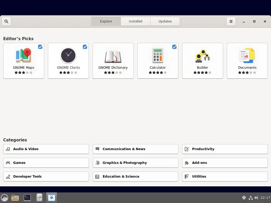Click the Builder star rating
Viewport: 271px width, 203px height.
point(202,73)
